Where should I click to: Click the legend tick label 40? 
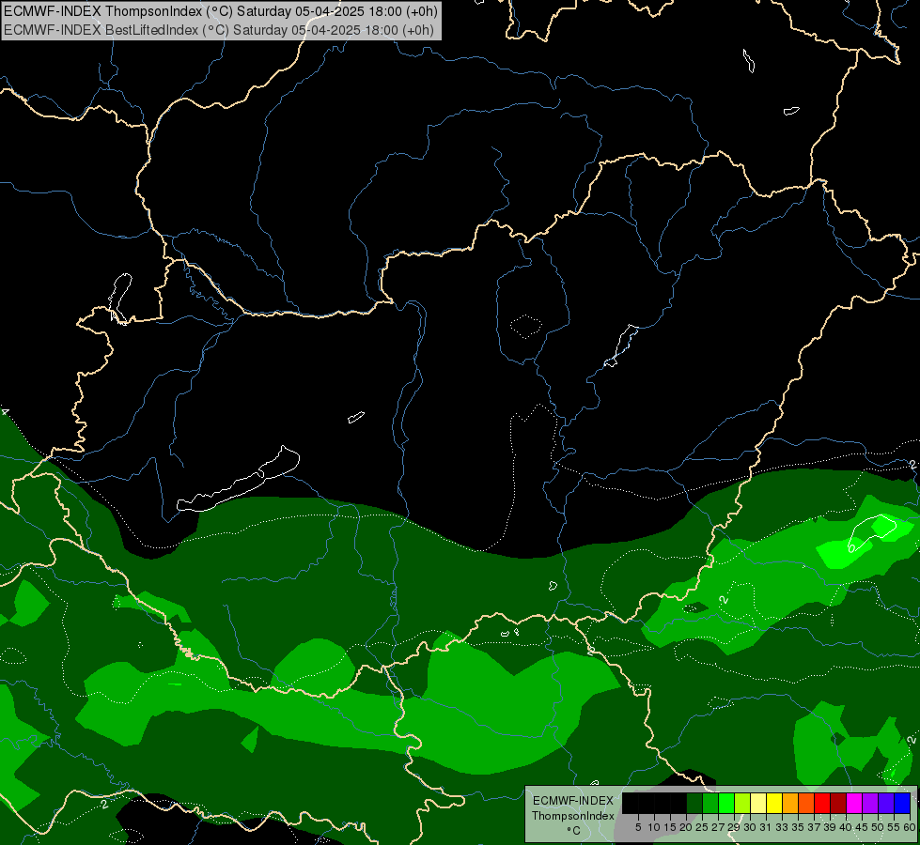[x=846, y=827]
